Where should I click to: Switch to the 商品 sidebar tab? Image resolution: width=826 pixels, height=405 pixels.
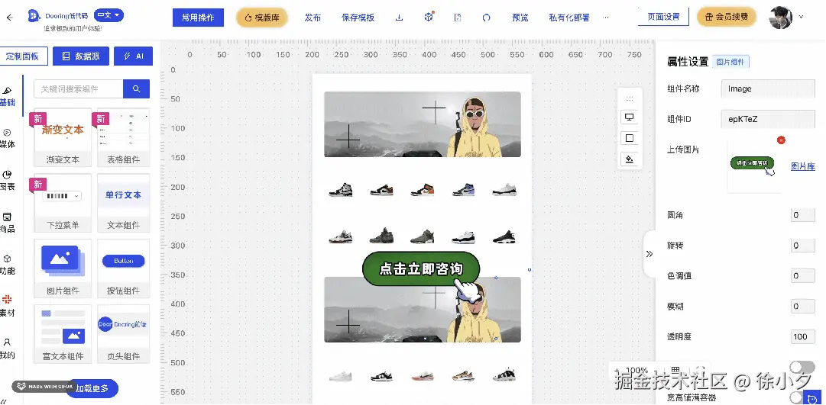[7, 223]
